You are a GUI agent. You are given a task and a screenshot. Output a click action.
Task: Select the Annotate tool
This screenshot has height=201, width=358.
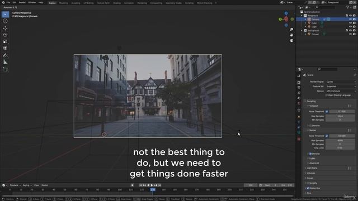(x=5, y=55)
